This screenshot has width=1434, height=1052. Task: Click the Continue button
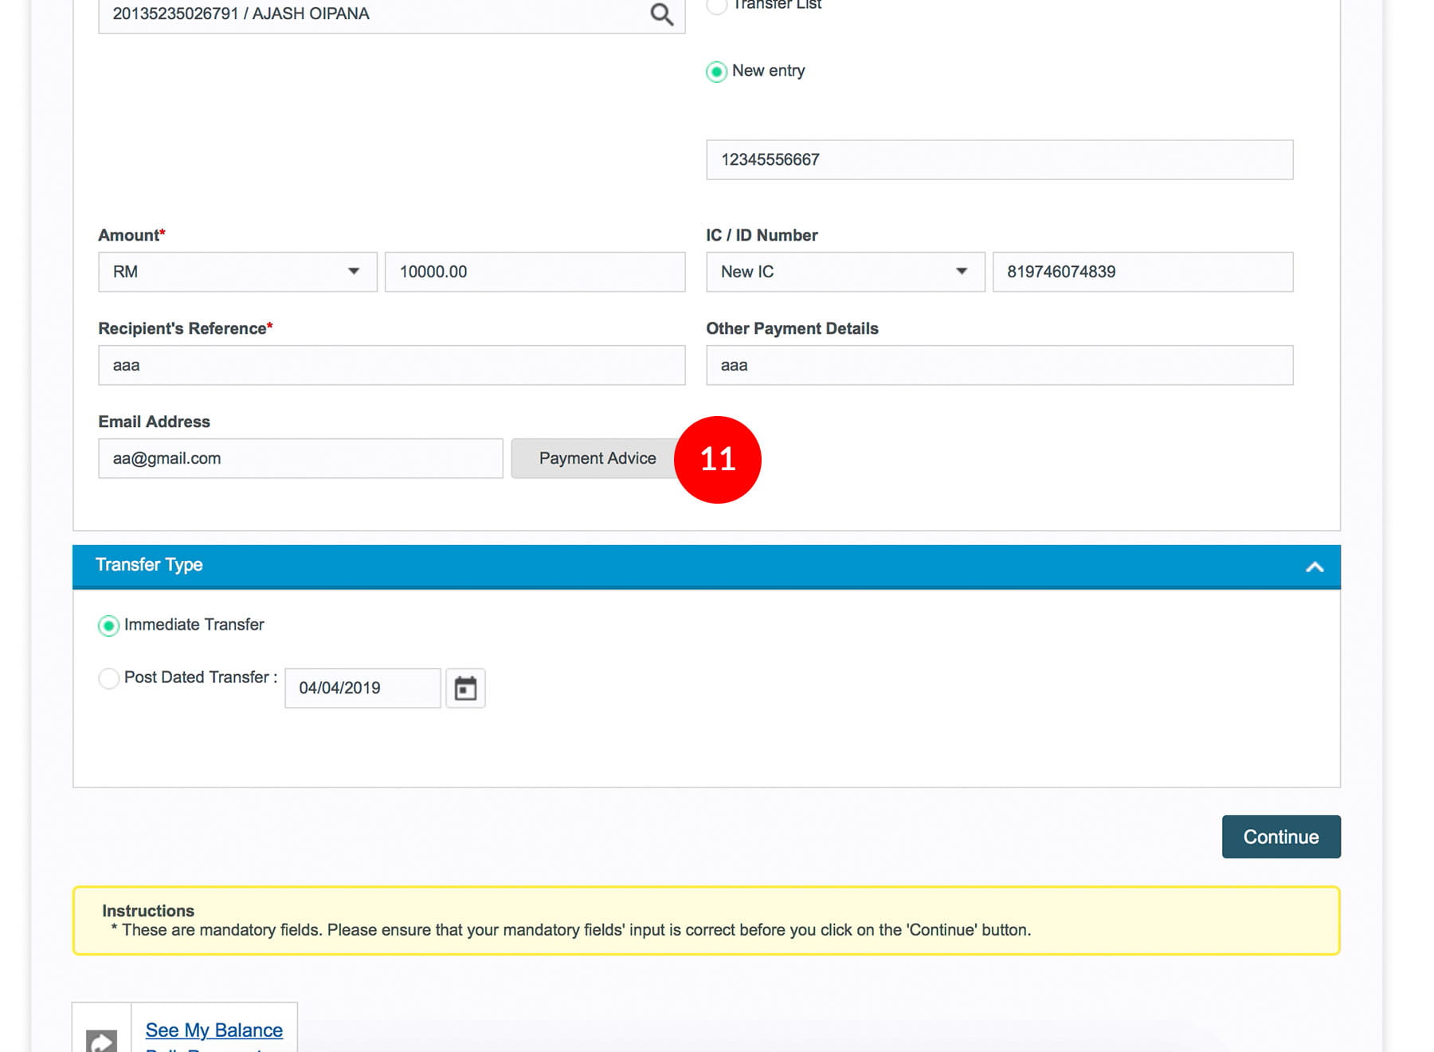click(1280, 837)
